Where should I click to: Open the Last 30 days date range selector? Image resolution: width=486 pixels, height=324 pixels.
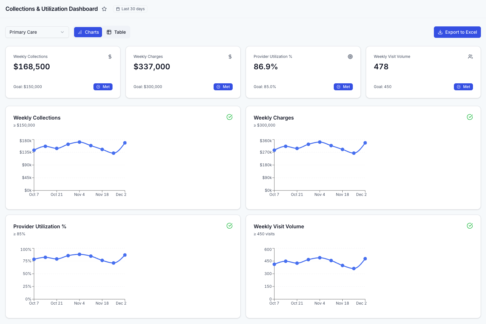130,9
